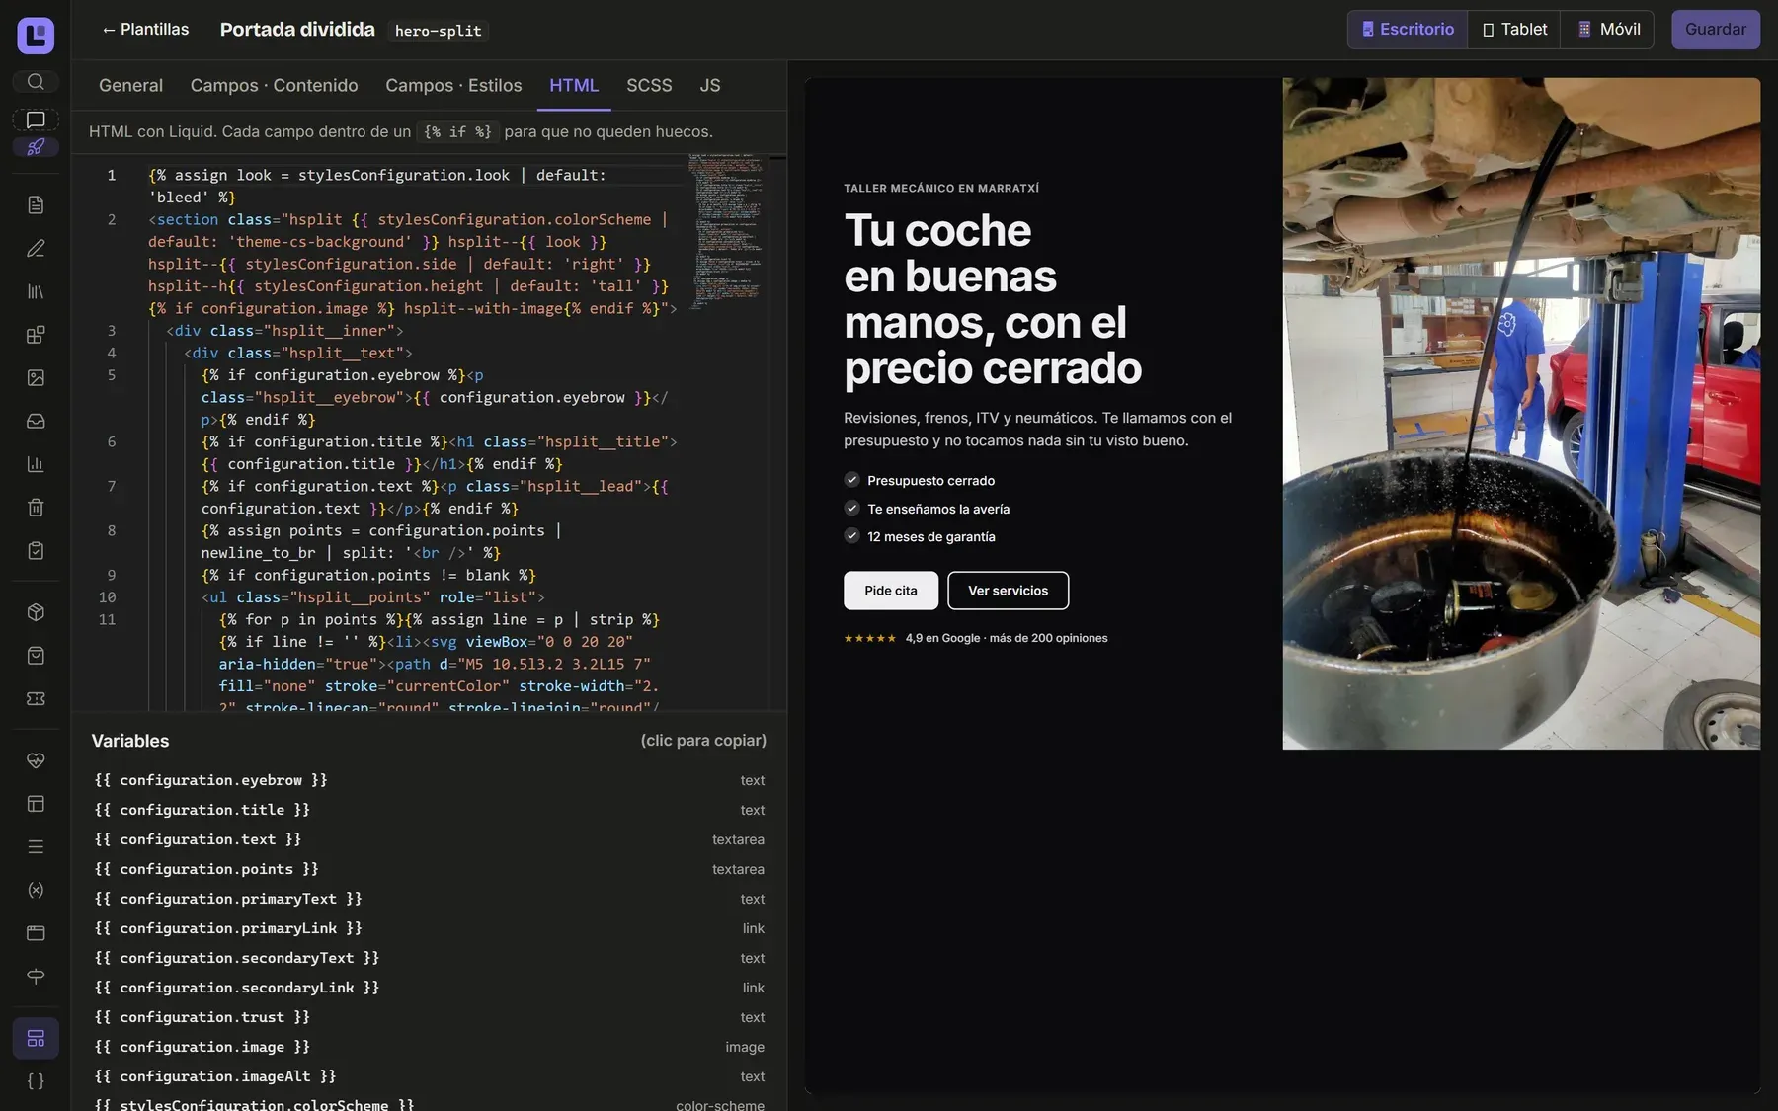Screen dimensions: 1778x1111
Task: Switch to the JS tab
Action: [x=710, y=86]
